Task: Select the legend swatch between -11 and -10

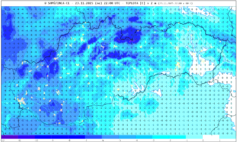Action: coord(26,137)
